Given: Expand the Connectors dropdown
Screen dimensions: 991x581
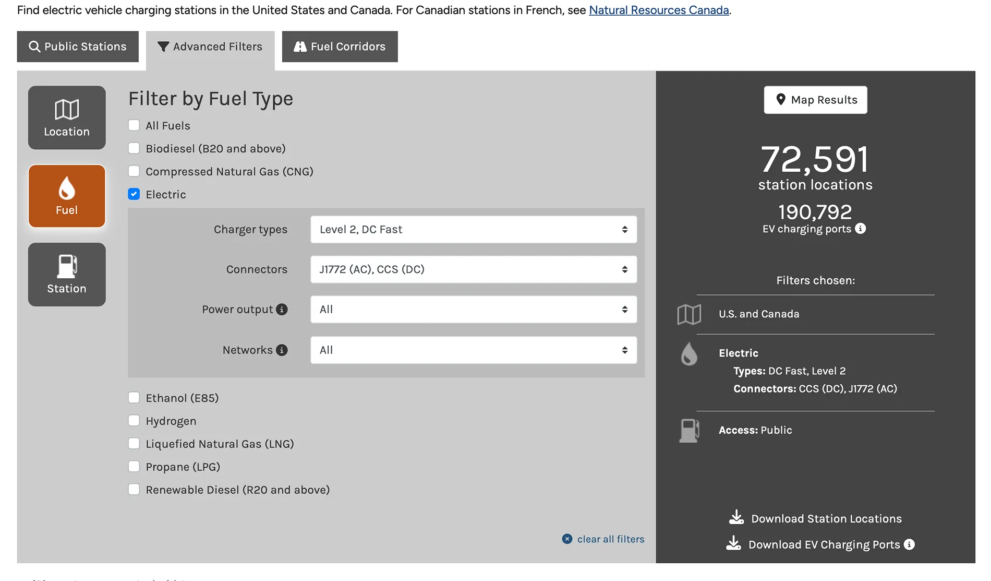Looking at the screenshot, I should coord(473,269).
